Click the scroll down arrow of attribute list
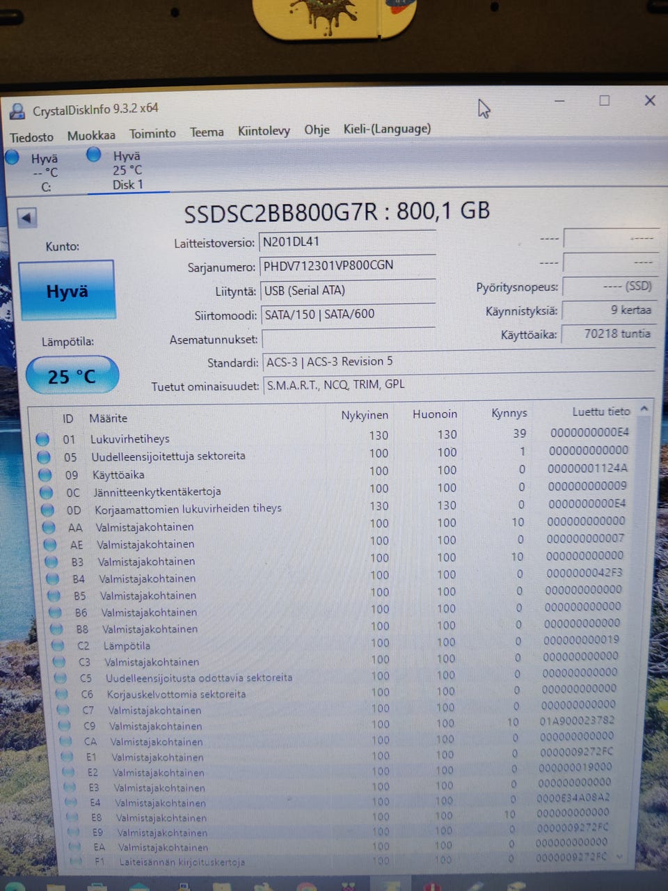 [x=620, y=858]
